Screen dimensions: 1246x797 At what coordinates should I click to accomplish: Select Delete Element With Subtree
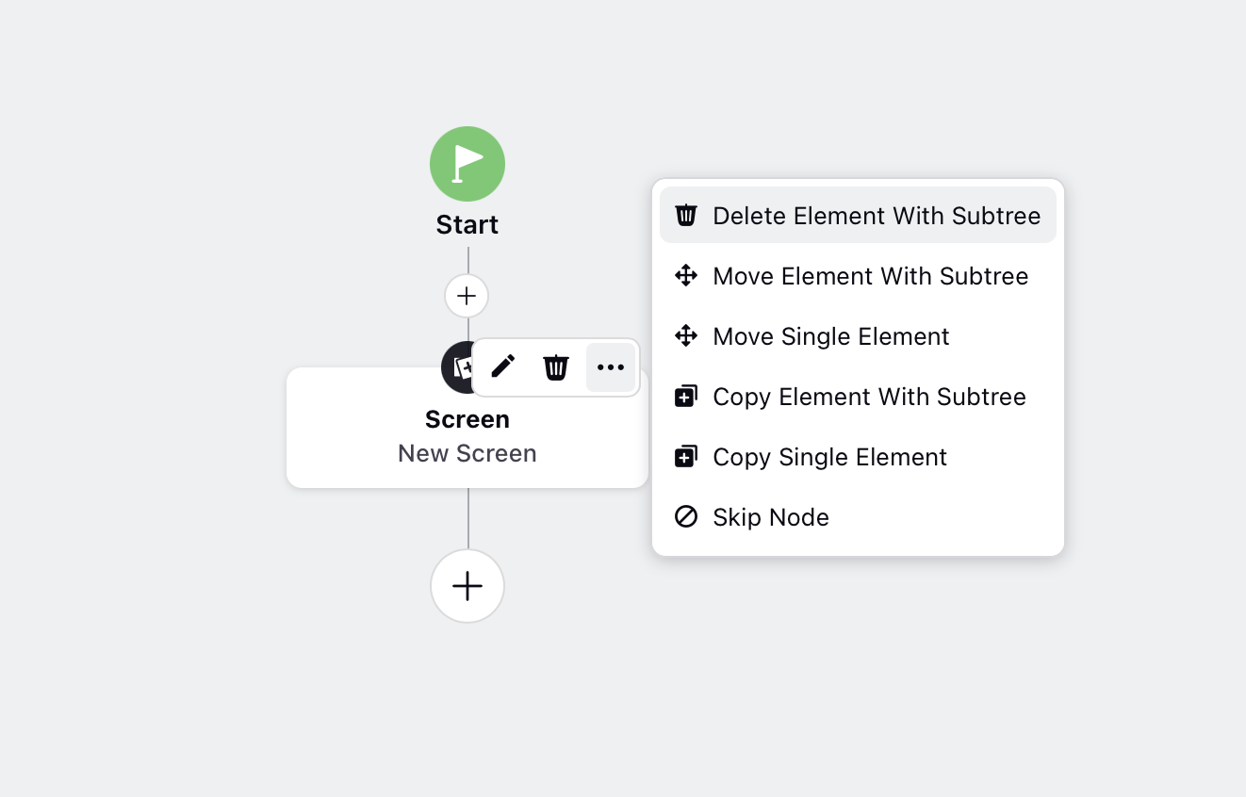coord(858,215)
